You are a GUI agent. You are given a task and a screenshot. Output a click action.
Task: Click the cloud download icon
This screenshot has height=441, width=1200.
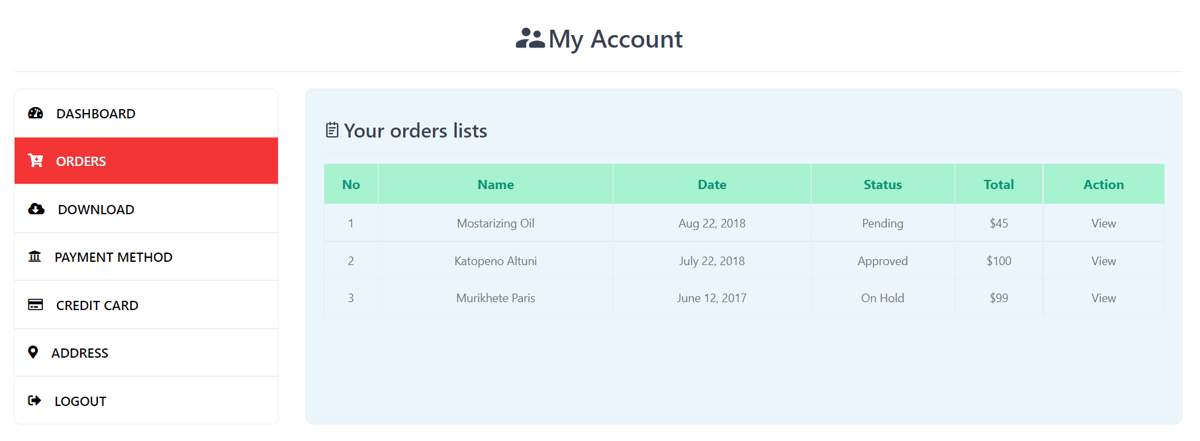tap(36, 209)
